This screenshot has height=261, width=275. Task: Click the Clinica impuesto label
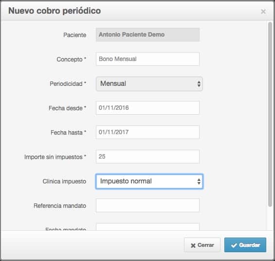pos(64,181)
